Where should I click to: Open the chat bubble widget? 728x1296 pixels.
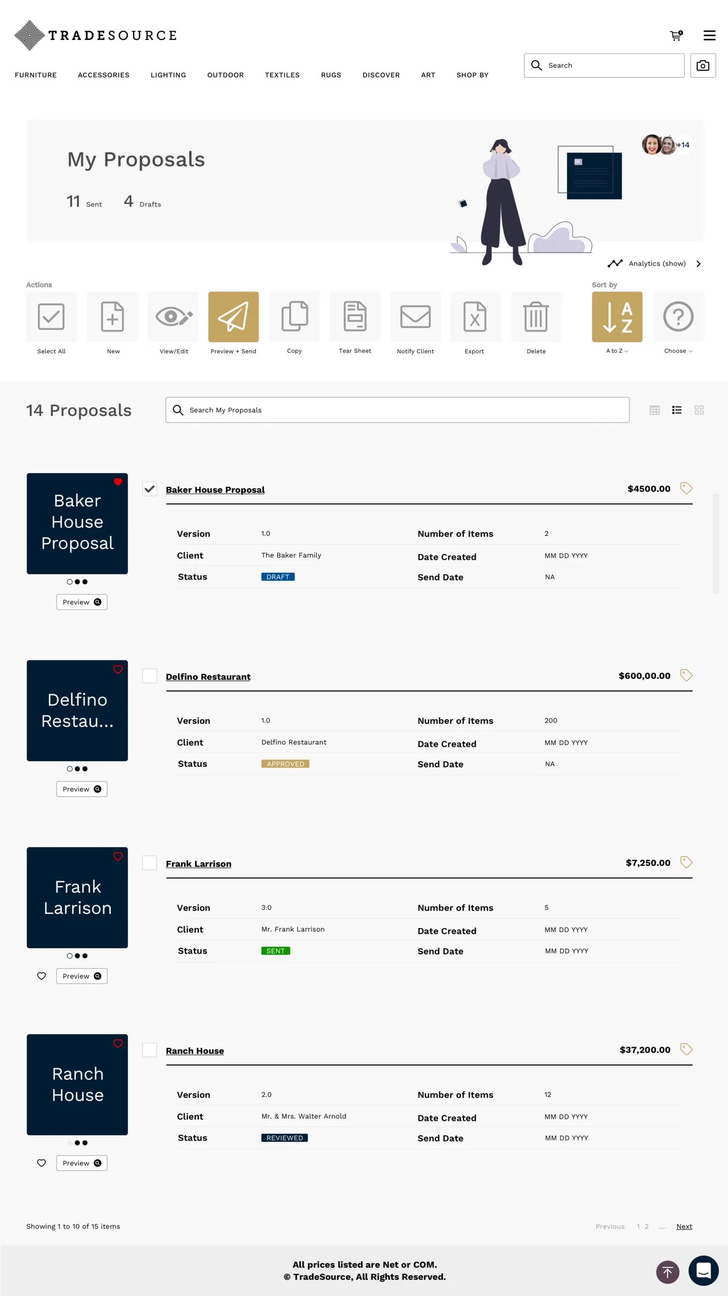click(x=703, y=1271)
